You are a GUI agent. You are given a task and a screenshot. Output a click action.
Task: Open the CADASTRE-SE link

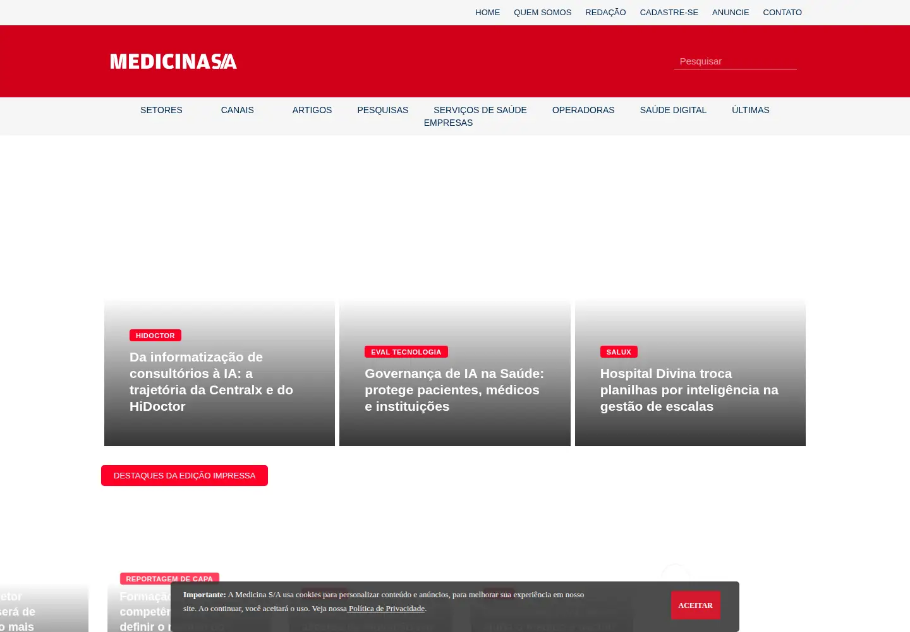click(669, 12)
